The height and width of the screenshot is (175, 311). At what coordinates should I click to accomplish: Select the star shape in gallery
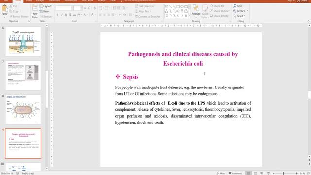pos(186,15)
